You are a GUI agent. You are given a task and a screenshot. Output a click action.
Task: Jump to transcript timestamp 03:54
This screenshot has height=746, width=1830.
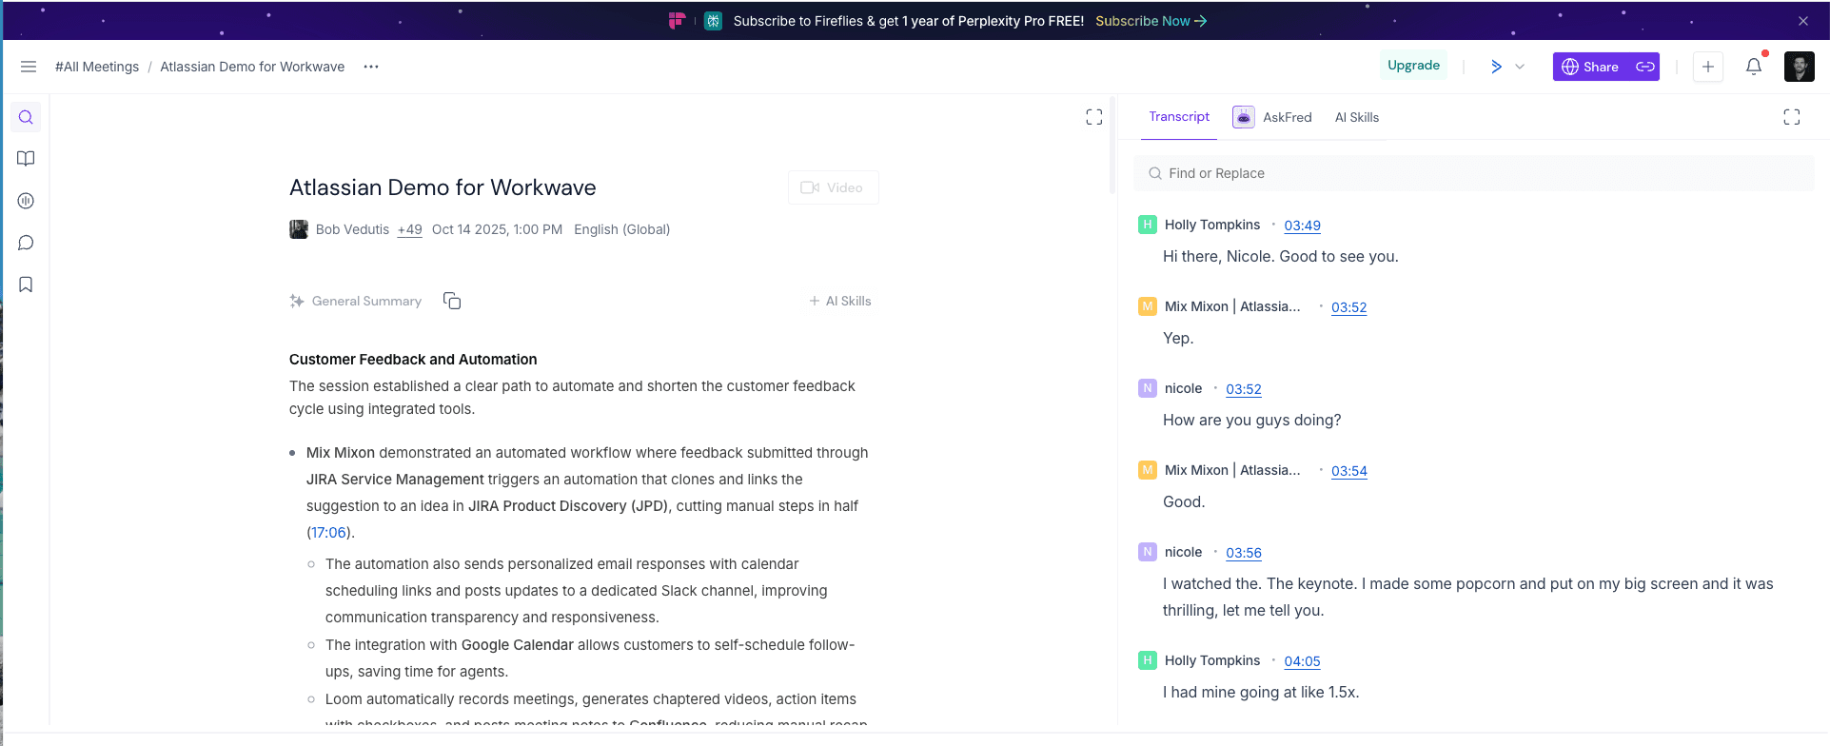pos(1348,471)
